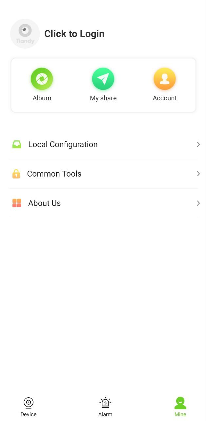Switch to the Device tab label
207x421 pixels.
coord(29,414)
